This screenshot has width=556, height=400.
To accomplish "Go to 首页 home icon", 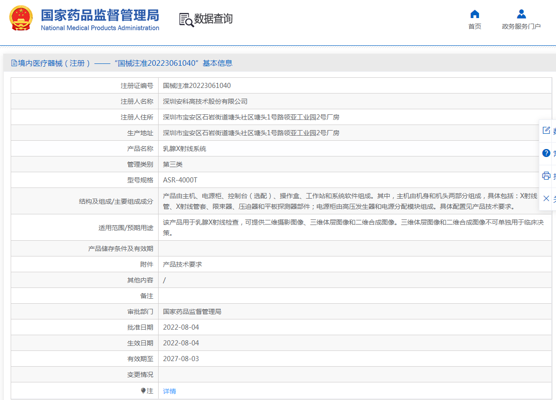I will 474,14.
